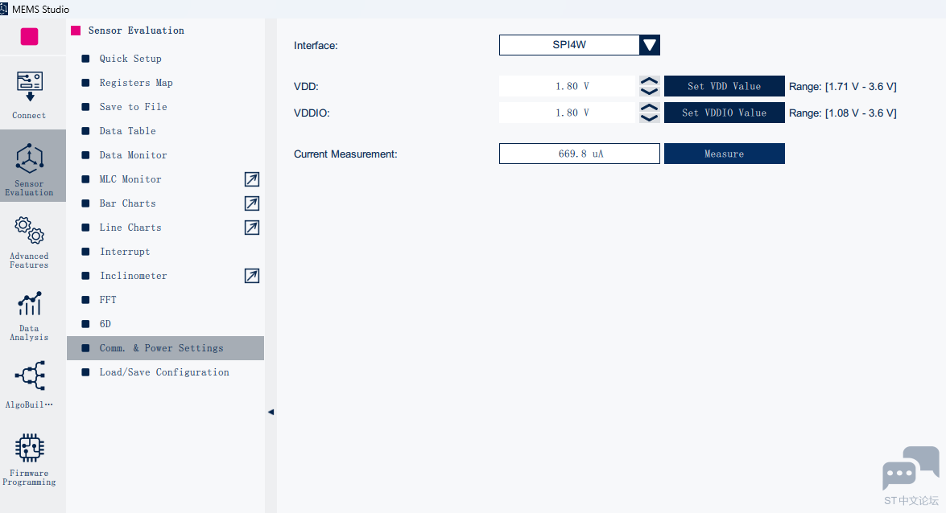This screenshot has width=946, height=513.
Task: Click the Set VDD Value button
Action: pos(724,86)
